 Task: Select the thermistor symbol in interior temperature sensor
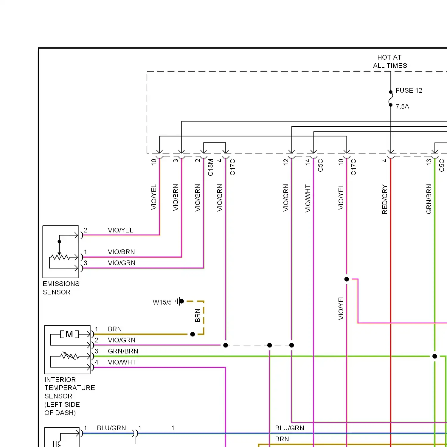pyautogui.click(x=70, y=356)
